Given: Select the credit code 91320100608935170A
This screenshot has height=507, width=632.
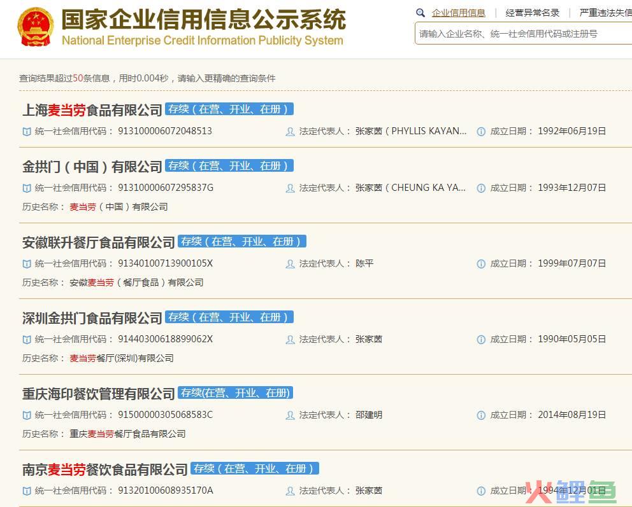Looking at the screenshot, I should [166, 490].
